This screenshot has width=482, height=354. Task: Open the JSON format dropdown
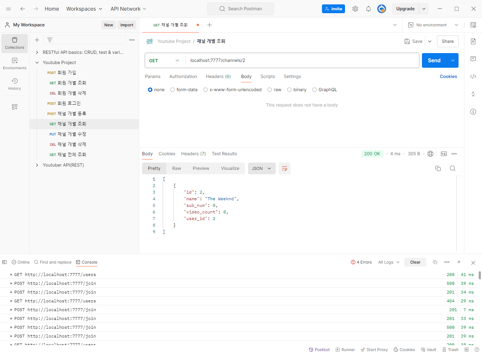262,168
